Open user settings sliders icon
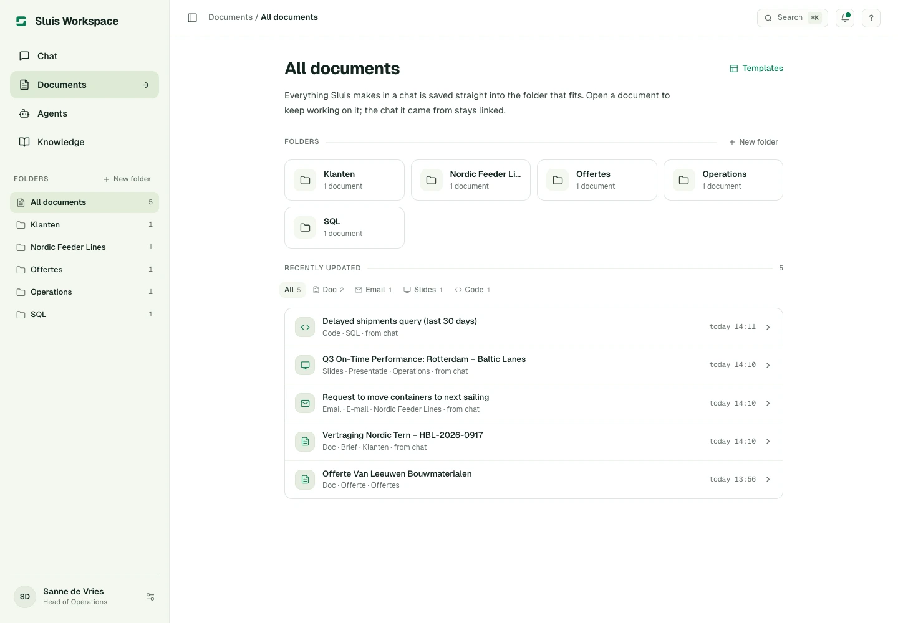Image resolution: width=898 pixels, height=623 pixels. [x=150, y=597]
